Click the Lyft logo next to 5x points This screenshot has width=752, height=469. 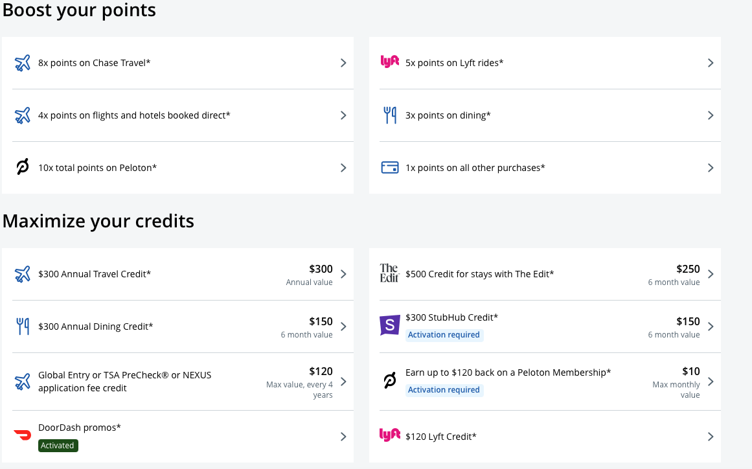coord(389,62)
